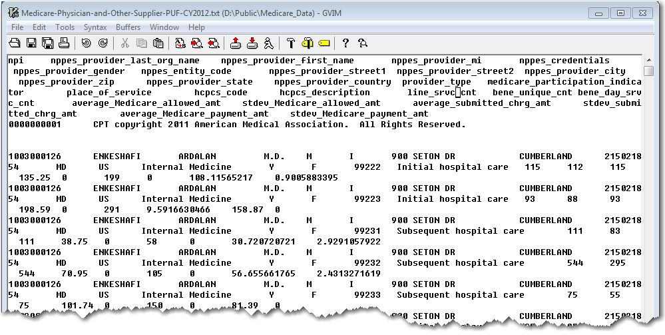Save the current file via toolbar
This screenshot has width=665, height=335.
pyautogui.click(x=31, y=43)
